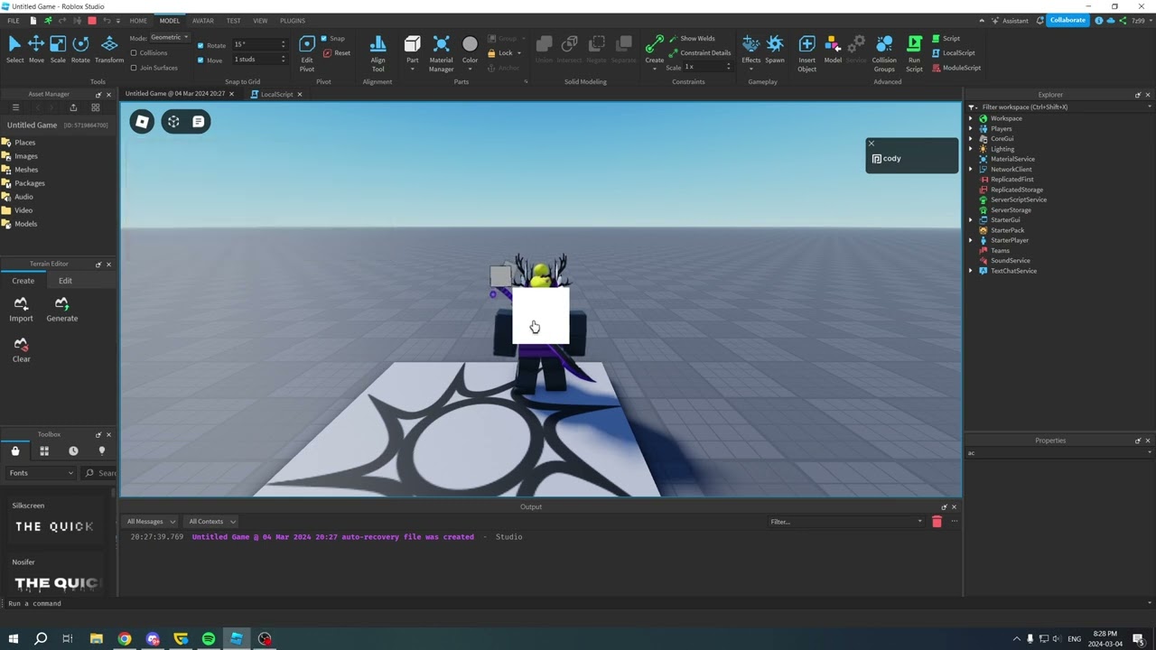Toggle Constraint Details option

[700, 52]
